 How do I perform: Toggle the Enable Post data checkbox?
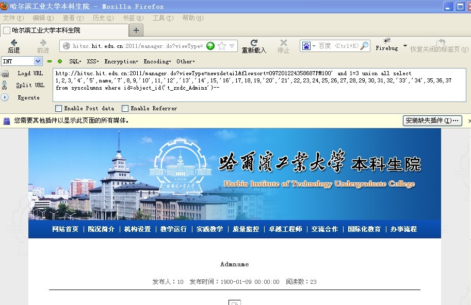click(x=59, y=108)
